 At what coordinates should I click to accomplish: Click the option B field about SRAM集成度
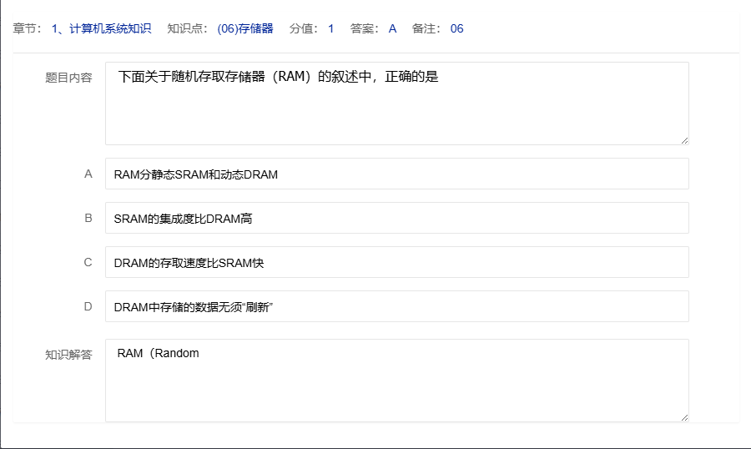pos(396,219)
